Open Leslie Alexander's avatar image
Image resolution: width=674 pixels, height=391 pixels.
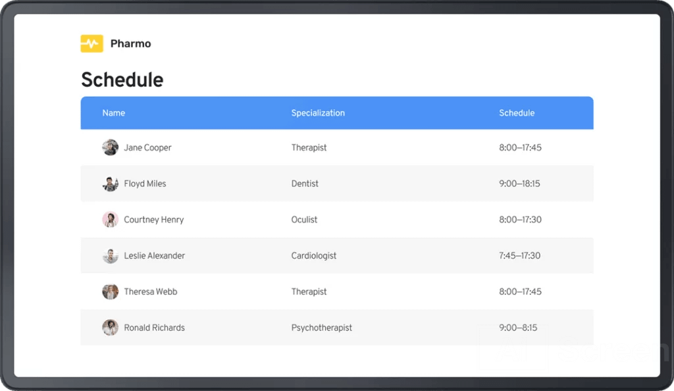pyautogui.click(x=110, y=255)
